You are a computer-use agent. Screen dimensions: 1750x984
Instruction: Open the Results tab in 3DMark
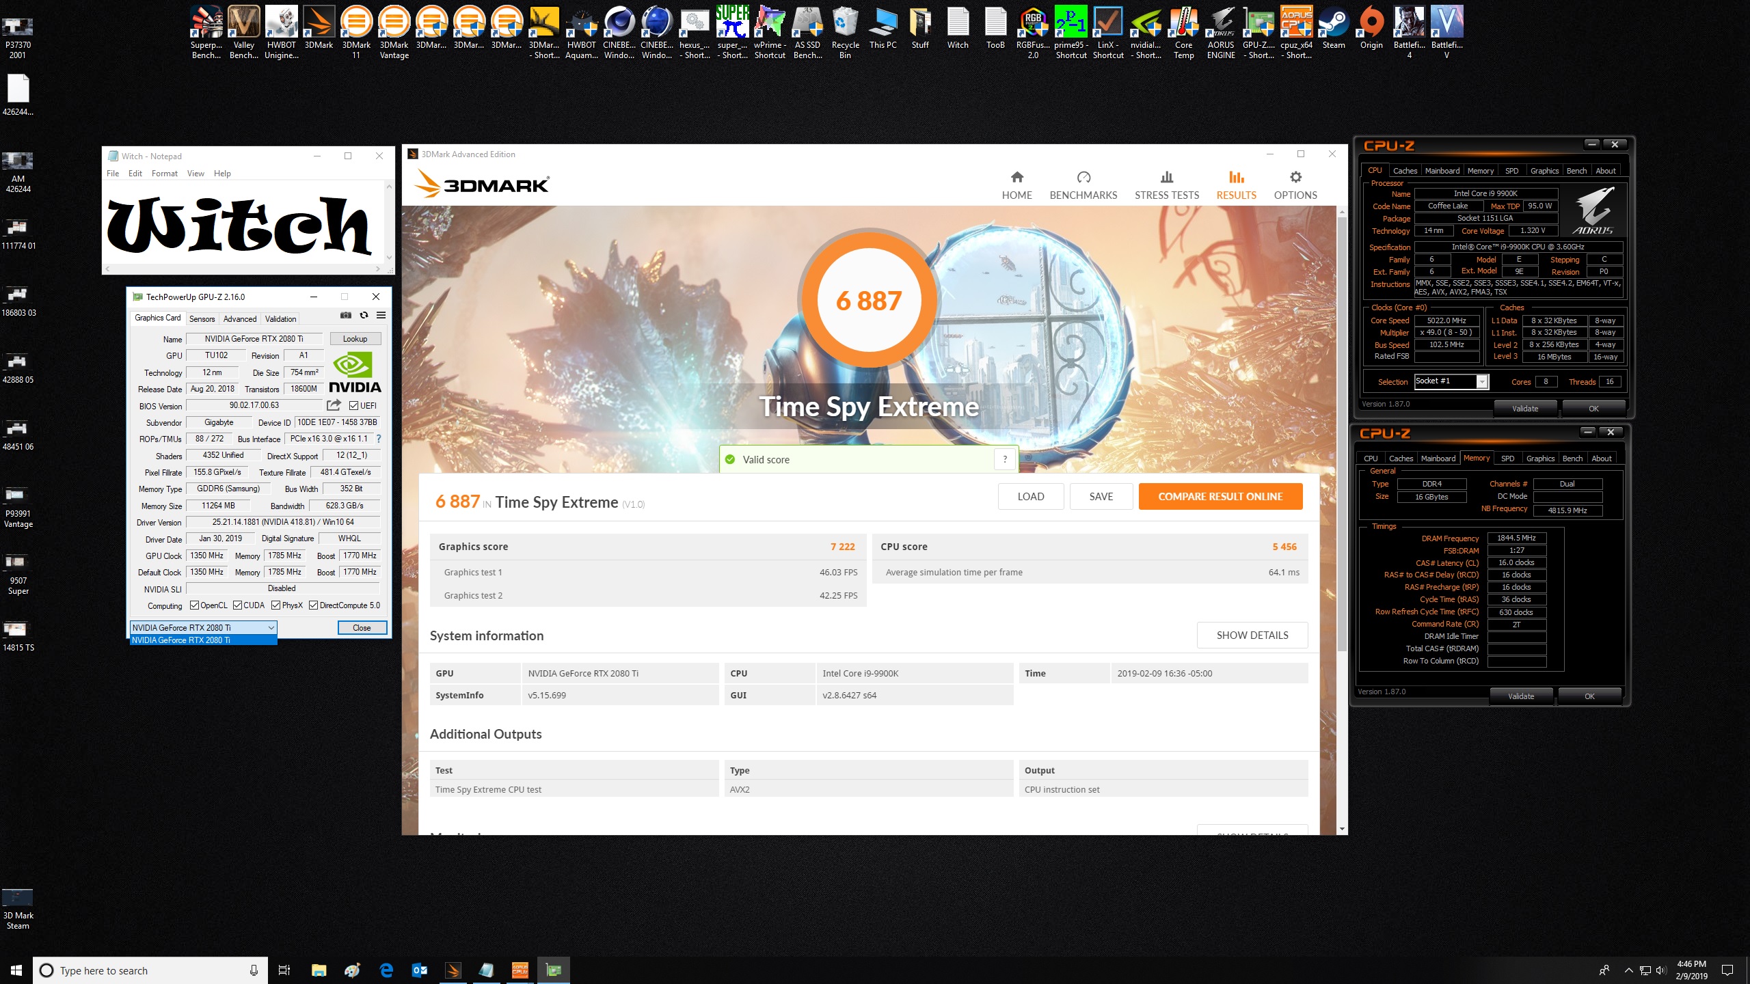pos(1236,185)
